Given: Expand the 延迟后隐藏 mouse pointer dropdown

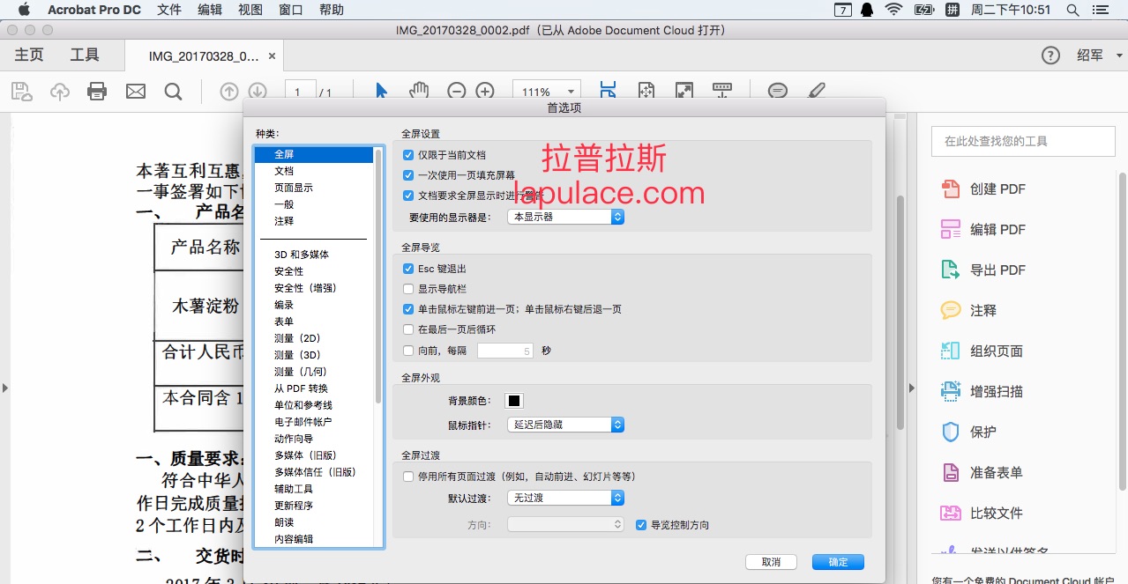Looking at the screenshot, I should 566,425.
